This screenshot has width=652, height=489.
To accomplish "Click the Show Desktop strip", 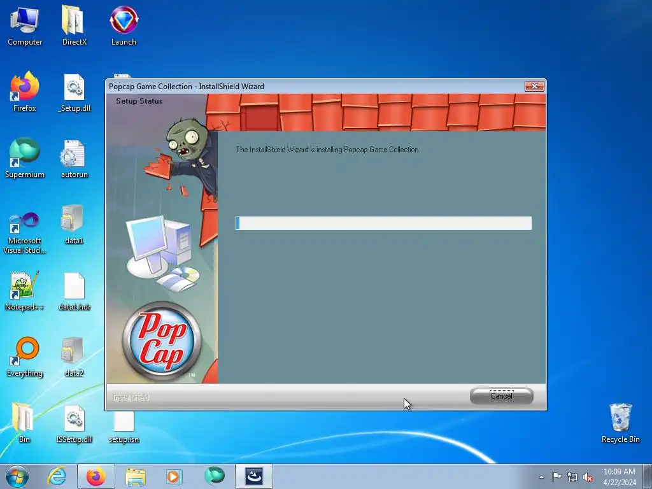I will [x=648, y=476].
